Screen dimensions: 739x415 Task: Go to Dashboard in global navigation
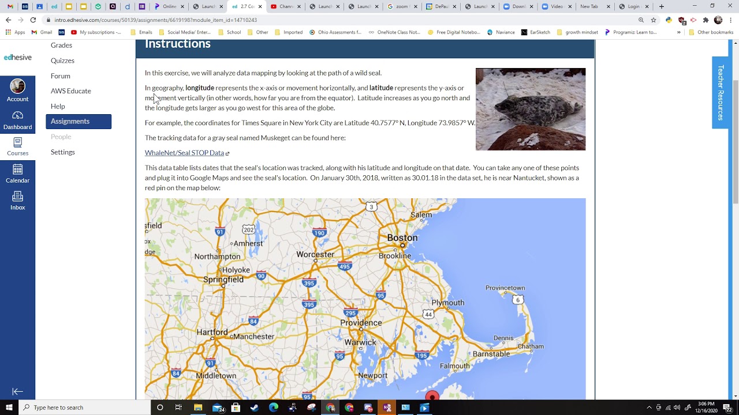pyautogui.click(x=17, y=120)
